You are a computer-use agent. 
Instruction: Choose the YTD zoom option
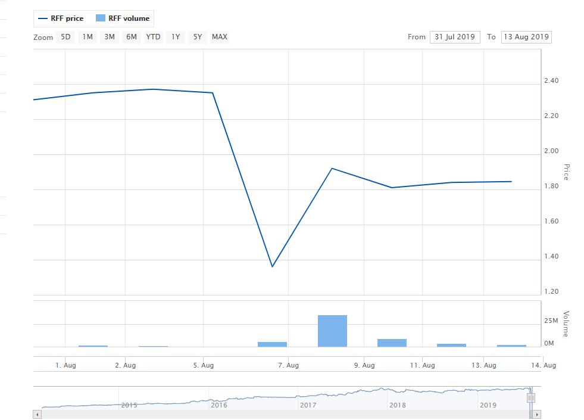(x=154, y=37)
